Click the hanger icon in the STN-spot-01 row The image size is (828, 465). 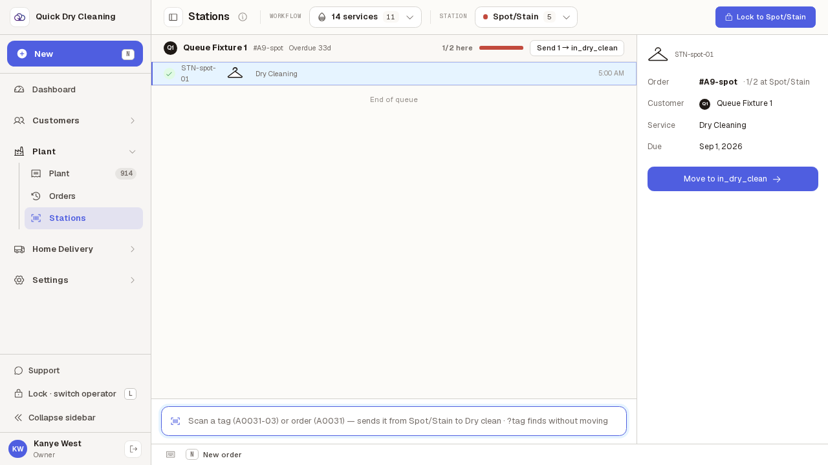click(x=235, y=73)
